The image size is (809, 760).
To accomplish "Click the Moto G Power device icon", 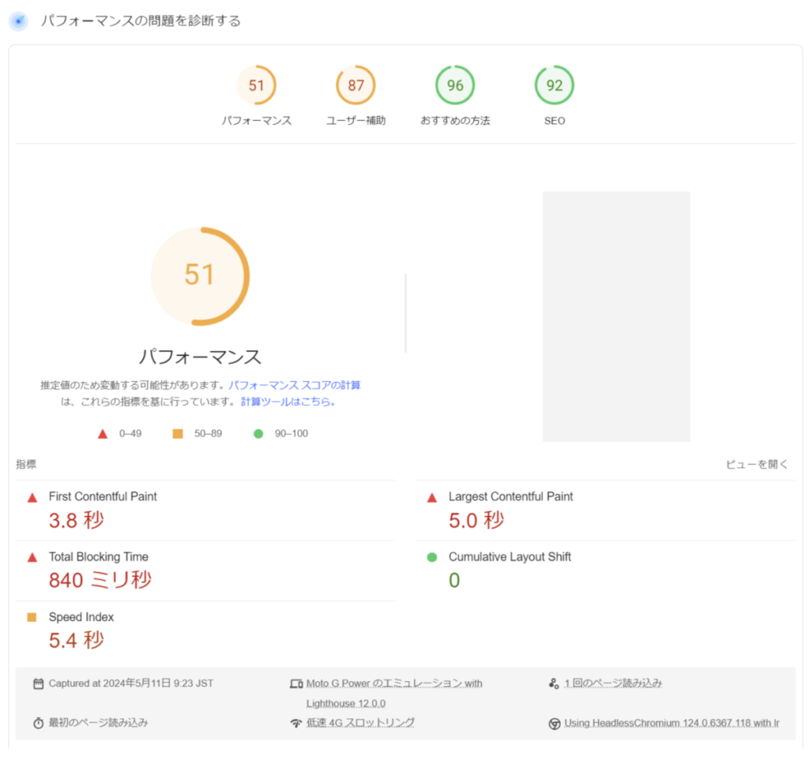I will tap(296, 683).
